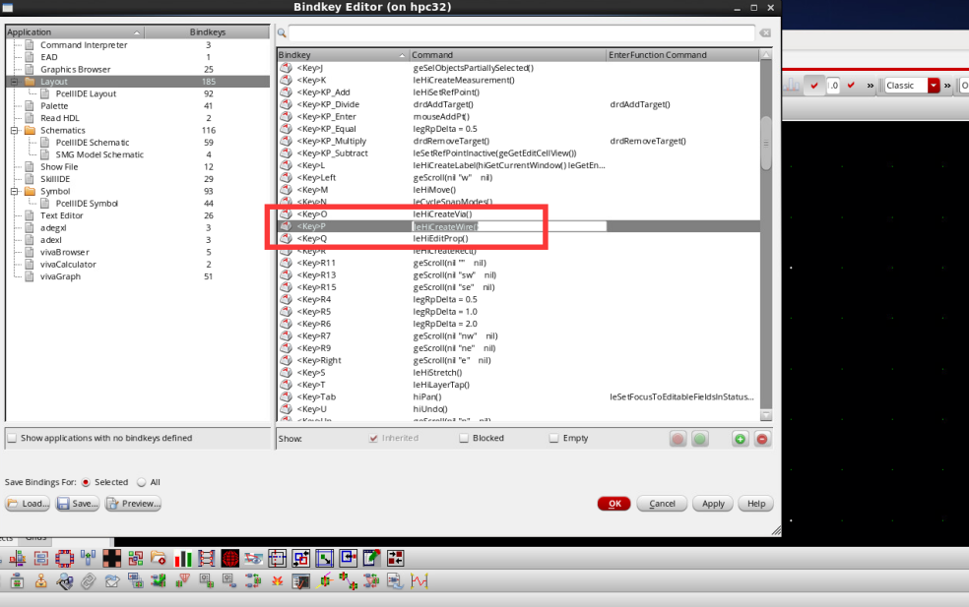Click the crosshair box toolbar icon
This screenshot has height=607, width=969.
point(278,559)
